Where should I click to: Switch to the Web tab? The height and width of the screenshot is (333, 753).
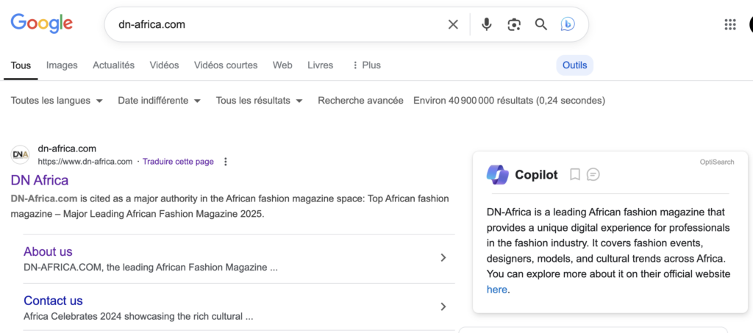[x=282, y=65]
